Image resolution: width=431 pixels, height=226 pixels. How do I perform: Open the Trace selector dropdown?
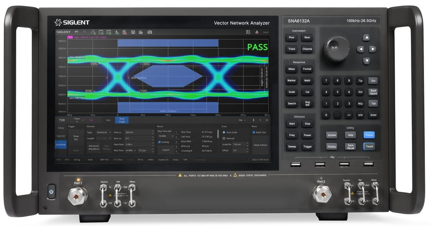[x=78, y=120]
